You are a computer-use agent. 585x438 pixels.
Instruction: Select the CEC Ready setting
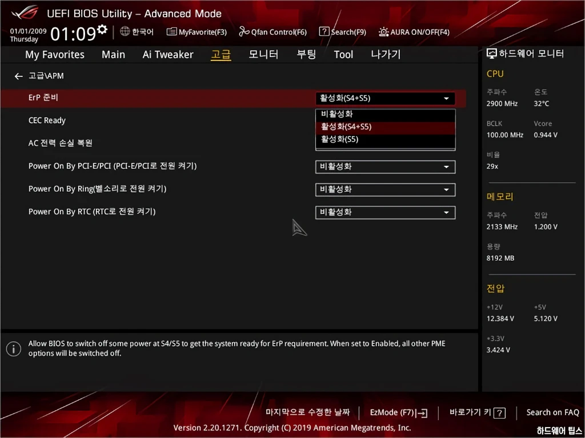coord(47,121)
